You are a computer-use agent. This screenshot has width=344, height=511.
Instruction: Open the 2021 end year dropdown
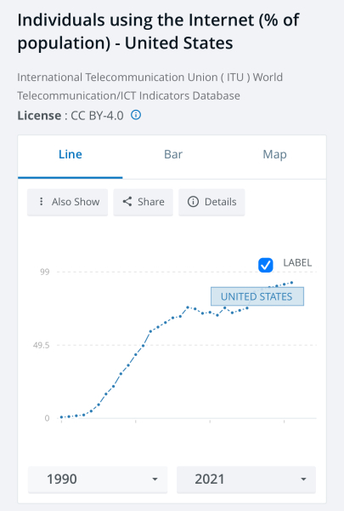pos(246,479)
